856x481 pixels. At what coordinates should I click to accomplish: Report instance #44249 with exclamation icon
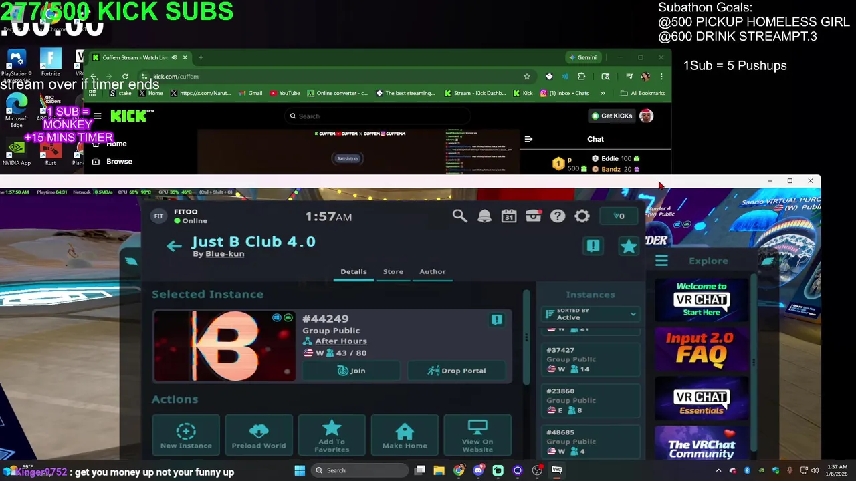(497, 320)
